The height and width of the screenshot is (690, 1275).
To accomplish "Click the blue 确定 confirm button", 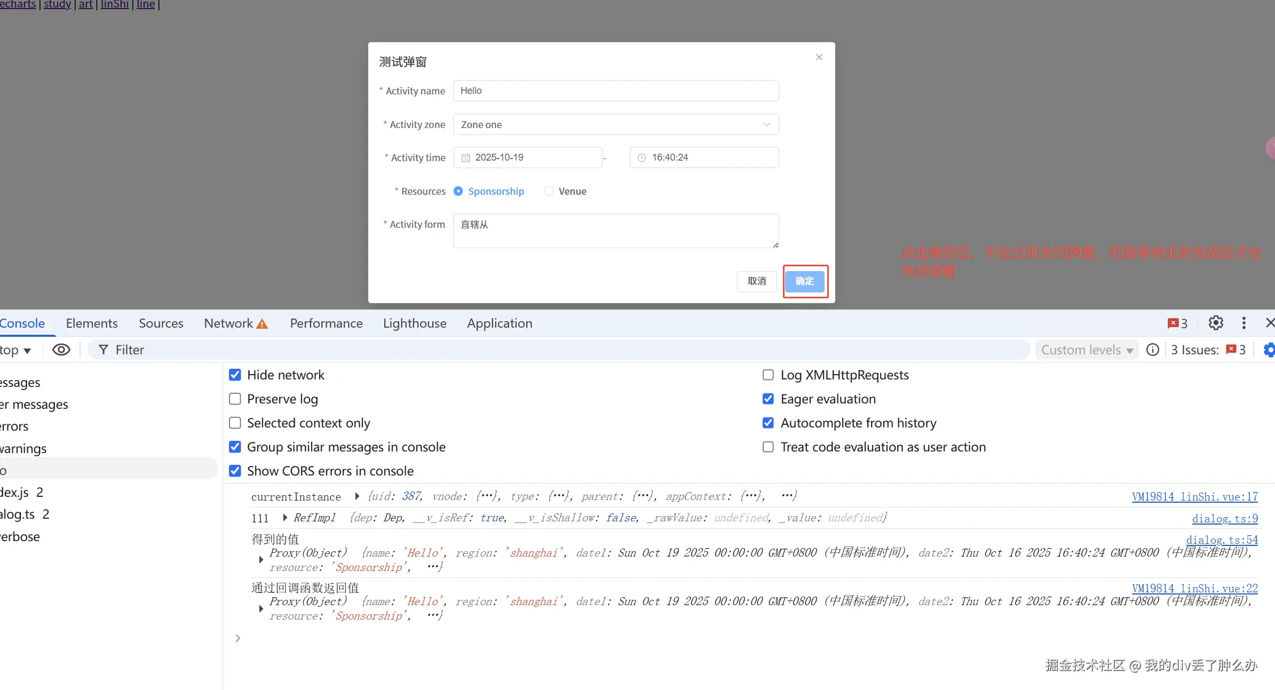I will click(x=805, y=281).
